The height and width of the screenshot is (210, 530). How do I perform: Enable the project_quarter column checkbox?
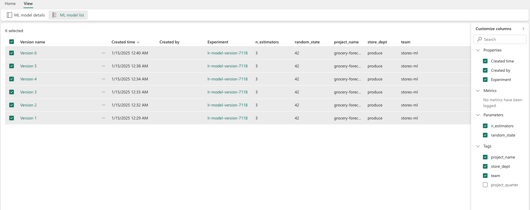pyautogui.click(x=485, y=185)
